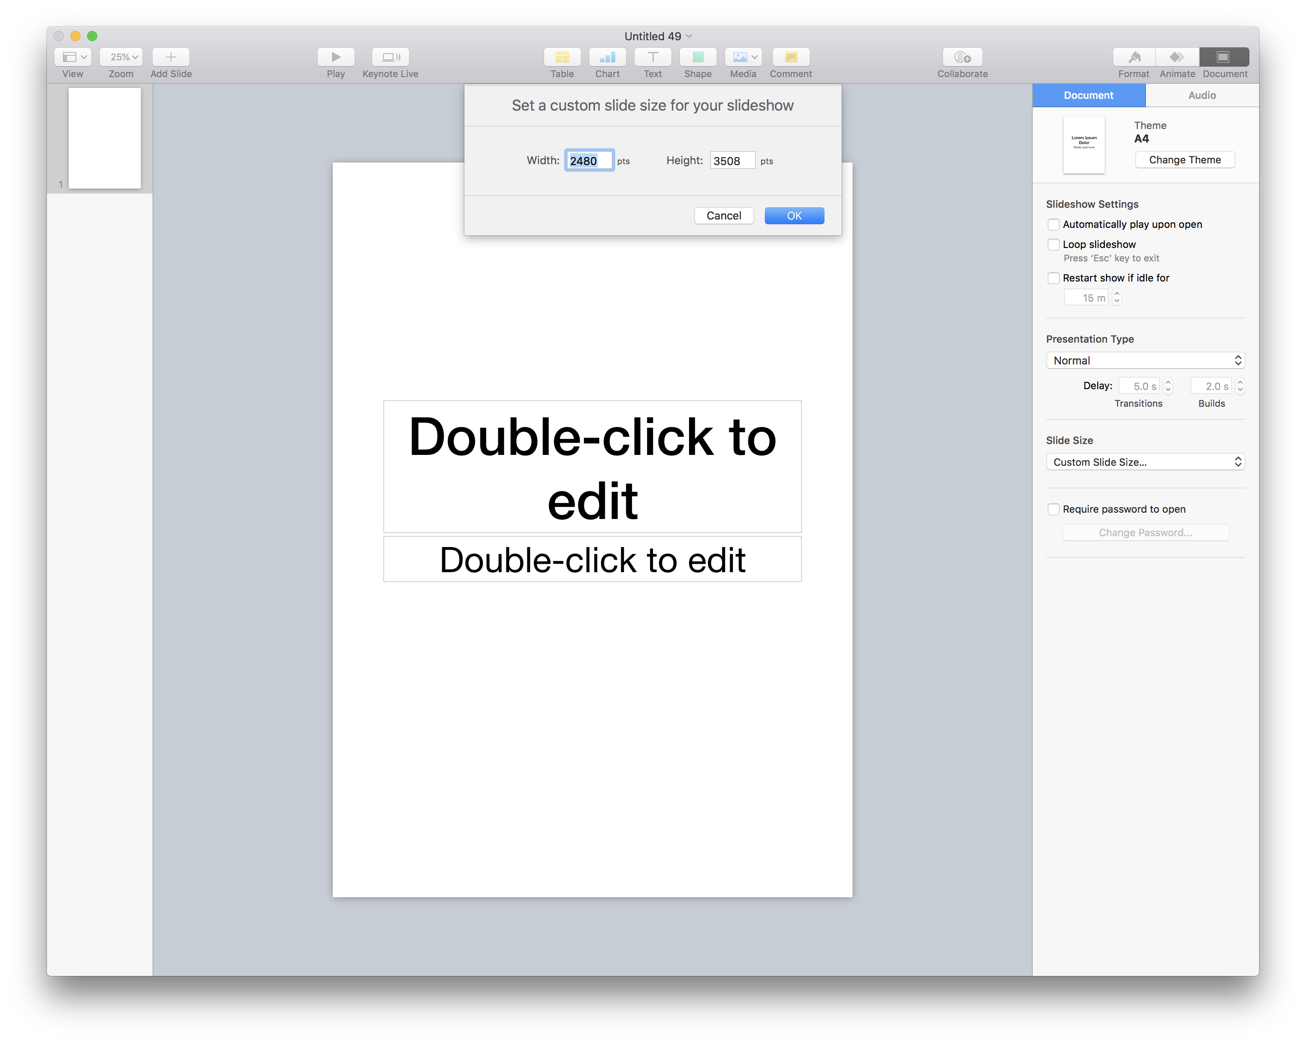The image size is (1306, 1043).
Task: Open the 25% Zoom dropdown
Action: tap(121, 57)
